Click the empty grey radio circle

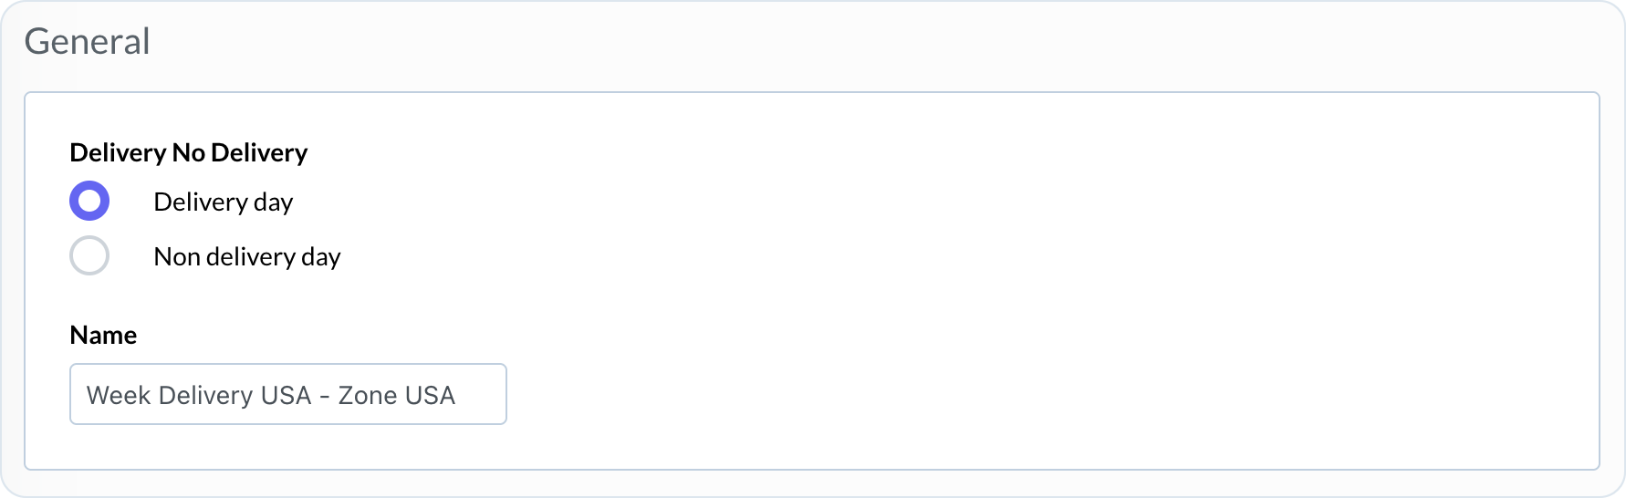tap(89, 256)
